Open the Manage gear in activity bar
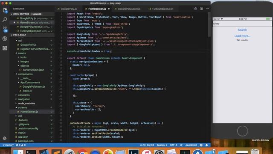Screen dimensions: 273x154 point(5,138)
